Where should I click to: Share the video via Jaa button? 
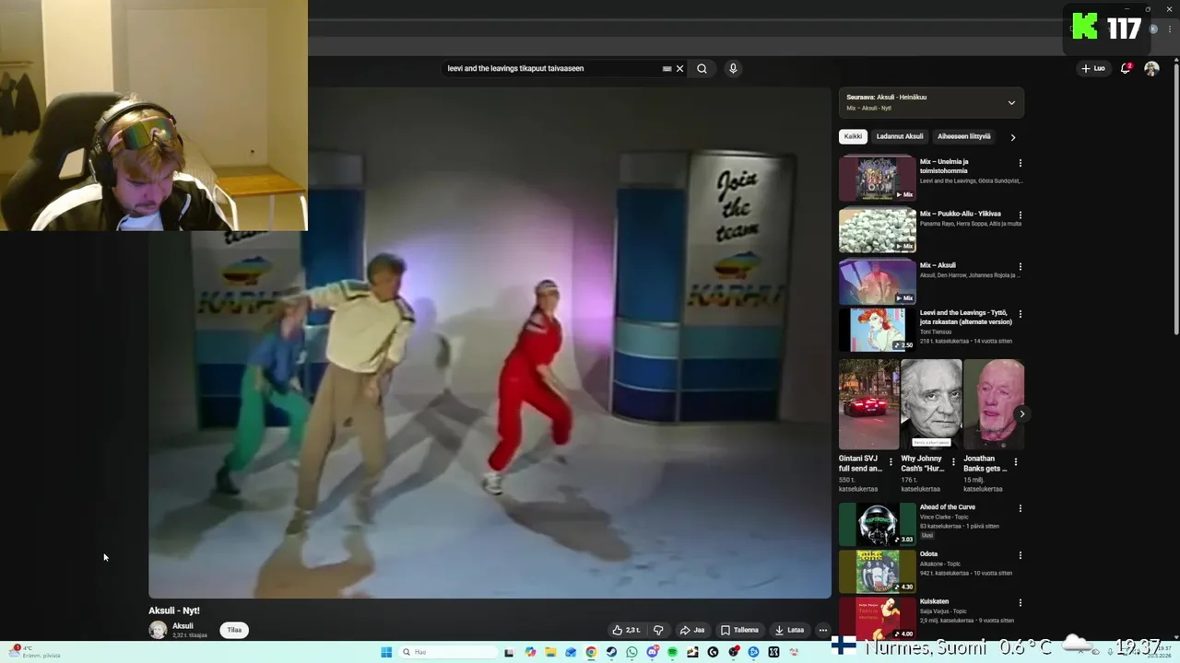pos(692,630)
